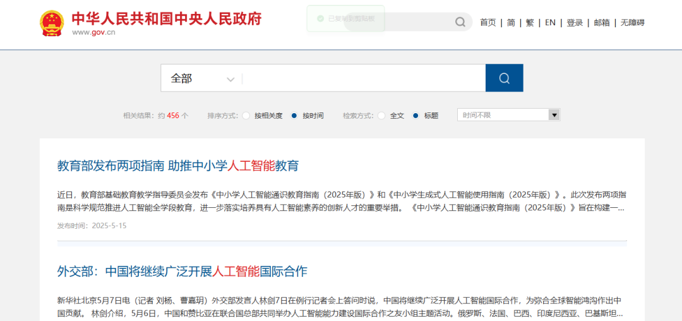Choose full-text search mode (全文)
Image resolution: width=682 pixels, height=321 pixels.
(x=381, y=116)
